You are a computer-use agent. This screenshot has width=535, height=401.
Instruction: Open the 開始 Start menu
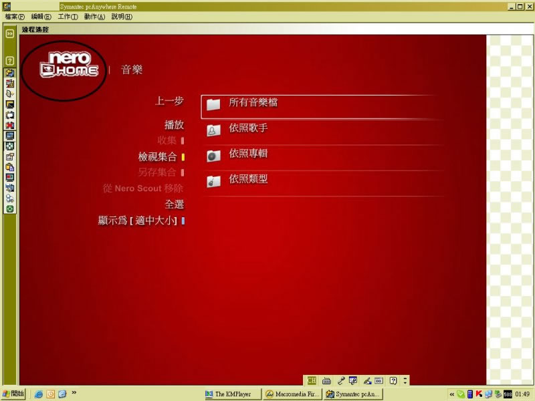click(x=13, y=394)
